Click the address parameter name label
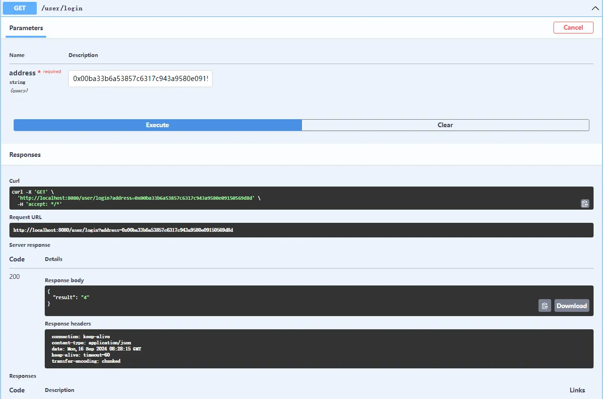The width and height of the screenshot is (603, 399). pos(22,73)
